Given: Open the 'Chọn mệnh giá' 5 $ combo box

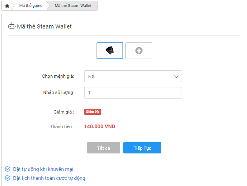Looking at the screenshot, I should (133, 77).
